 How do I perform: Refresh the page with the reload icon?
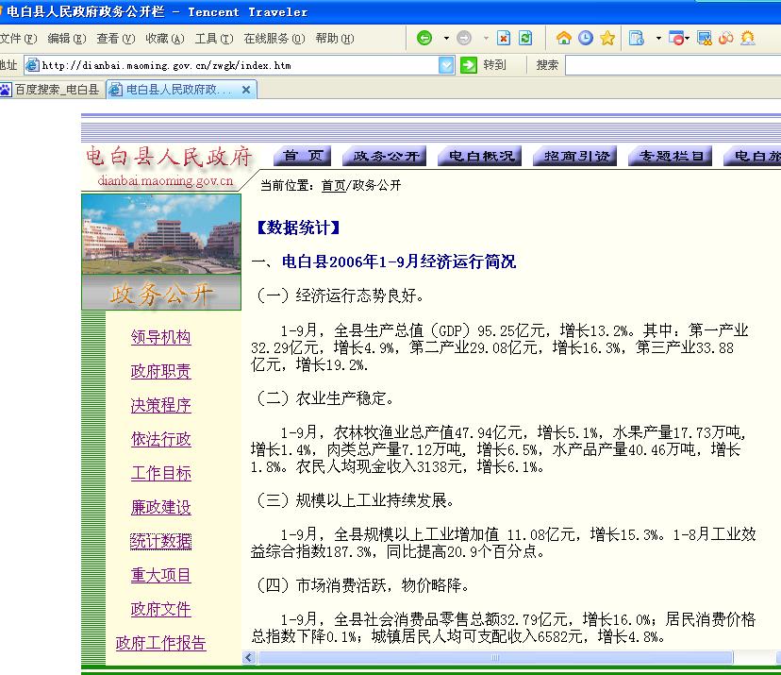tap(524, 39)
